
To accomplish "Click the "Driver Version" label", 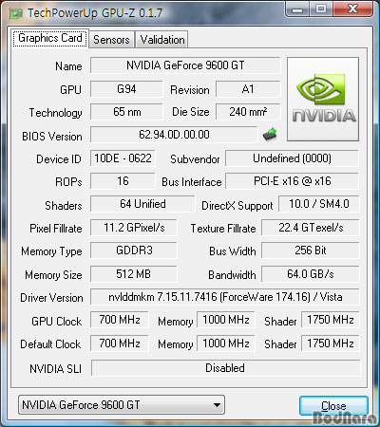I will [x=51, y=298].
